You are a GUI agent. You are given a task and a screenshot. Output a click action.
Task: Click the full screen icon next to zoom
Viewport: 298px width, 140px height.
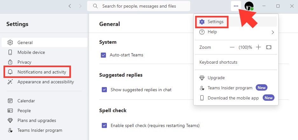(269, 47)
